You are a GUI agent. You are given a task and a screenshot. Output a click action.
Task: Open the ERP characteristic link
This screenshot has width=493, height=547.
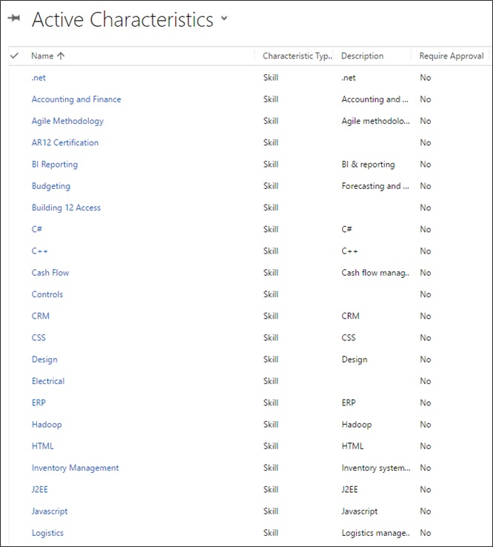(38, 402)
